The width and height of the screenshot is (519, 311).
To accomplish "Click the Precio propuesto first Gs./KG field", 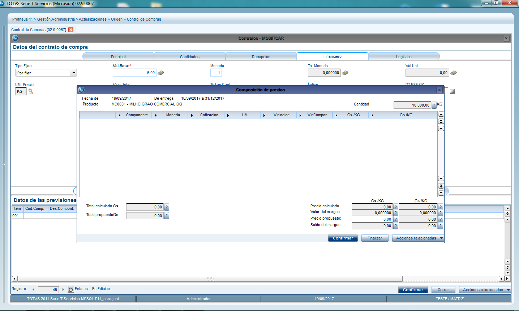I will [372, 219].
